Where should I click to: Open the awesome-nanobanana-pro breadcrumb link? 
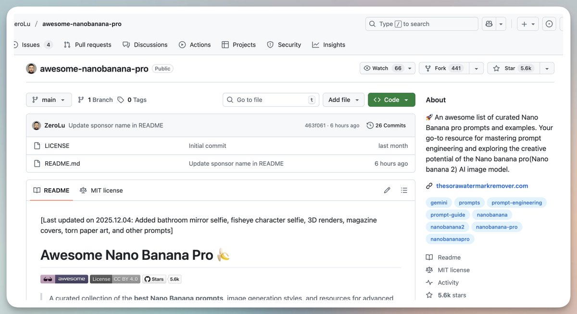82,24
